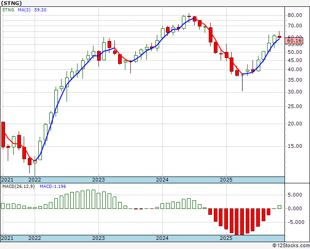Click the 20.00 price axis label
Screen dimensions: 310x249
[295, 124]
